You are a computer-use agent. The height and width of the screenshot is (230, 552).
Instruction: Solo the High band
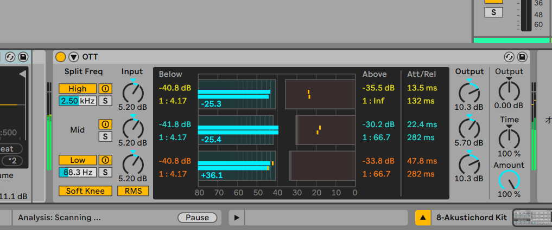pyautogui.click(x=105, y=101)
